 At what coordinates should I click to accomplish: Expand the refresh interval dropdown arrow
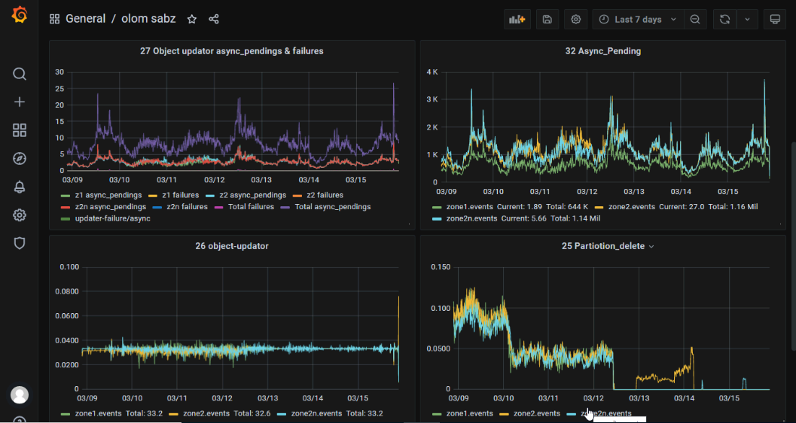click(746, 20)
